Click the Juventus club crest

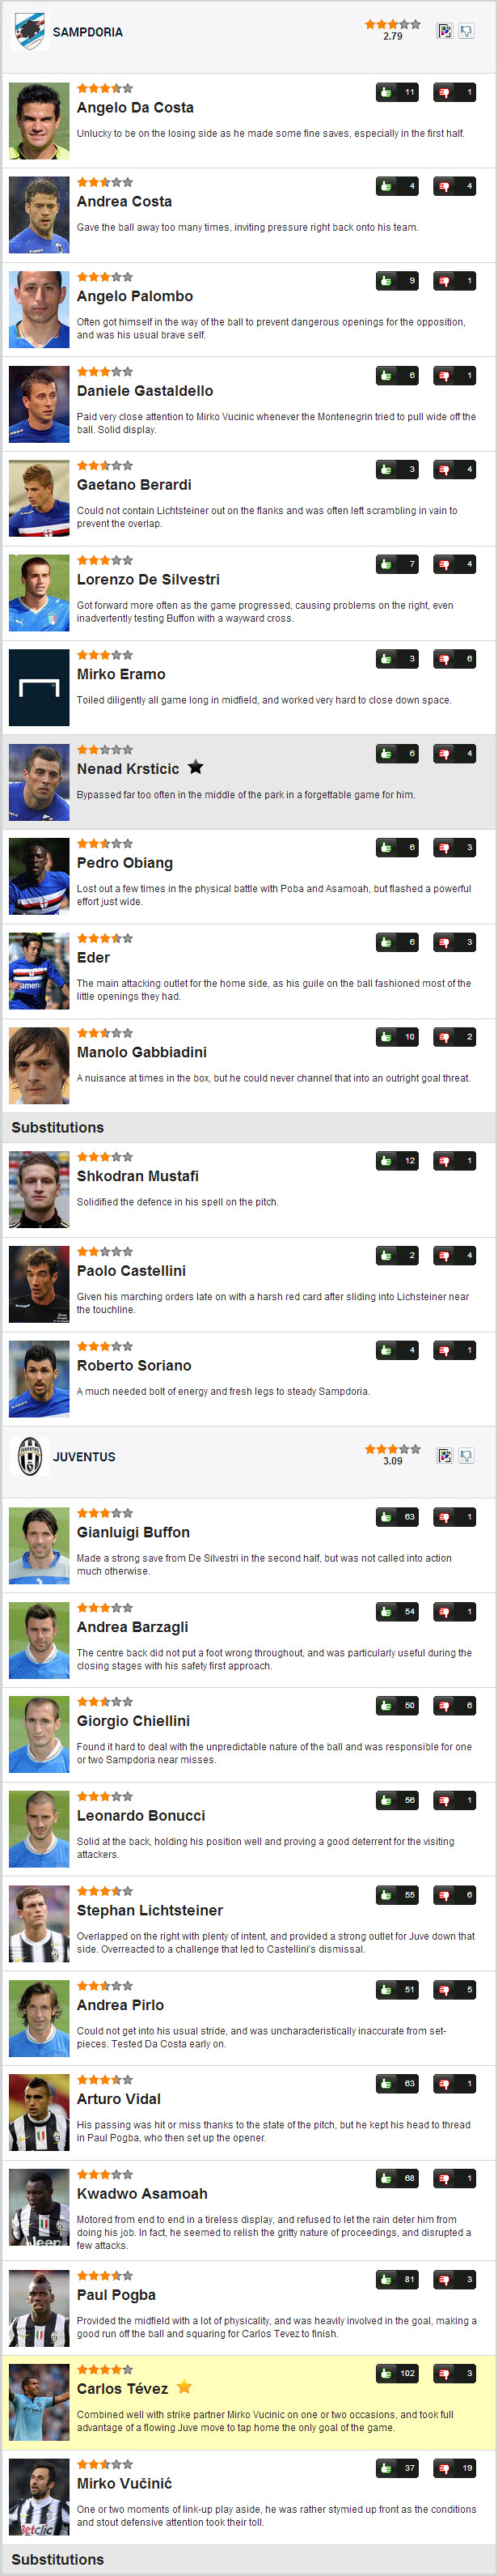(x=29, y=1456)
